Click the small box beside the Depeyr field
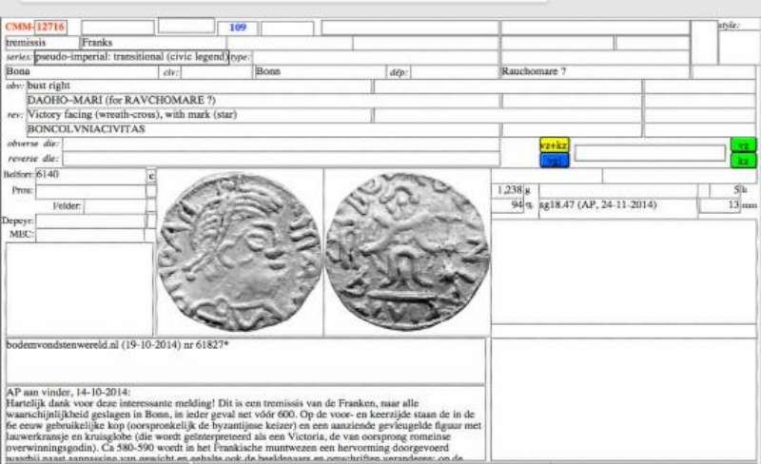 (x=150, y=221)
